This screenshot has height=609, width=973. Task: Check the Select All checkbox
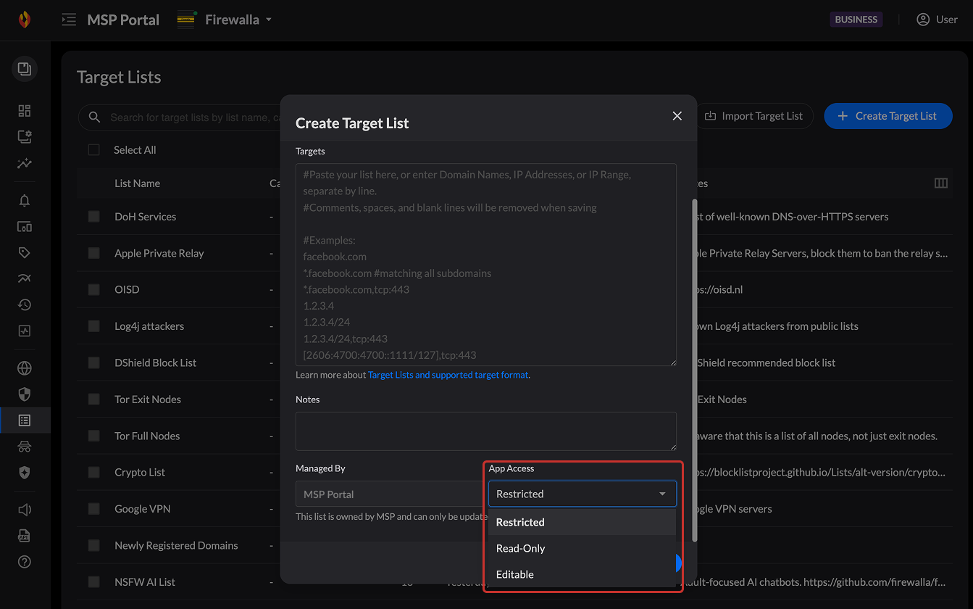click(x=93, y=150)
